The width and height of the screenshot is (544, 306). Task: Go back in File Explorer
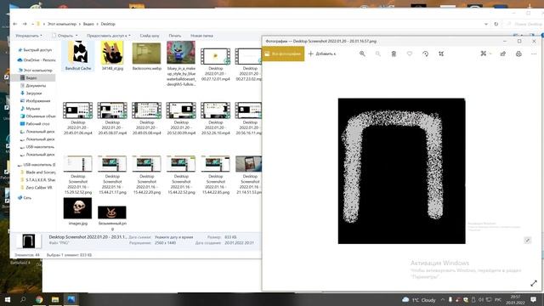pyautogui.click(x=15, y=24)
